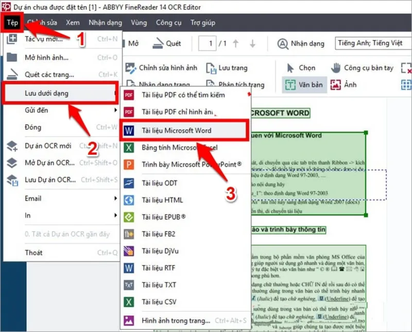The height and width of the screenshot is (332, 412).
Task: Open the Tiếng Anh; Tiếng Việt language dropdown
Action: (373, 43)
